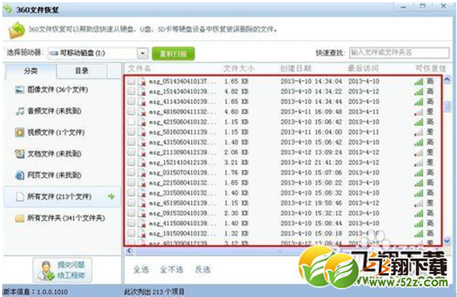Click file name msg_4519580412139

pos(183,203)
